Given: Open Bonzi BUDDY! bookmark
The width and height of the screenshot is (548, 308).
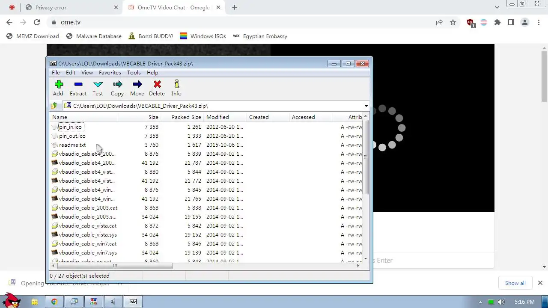Looking at the screenshot, I should click(151, 36).
